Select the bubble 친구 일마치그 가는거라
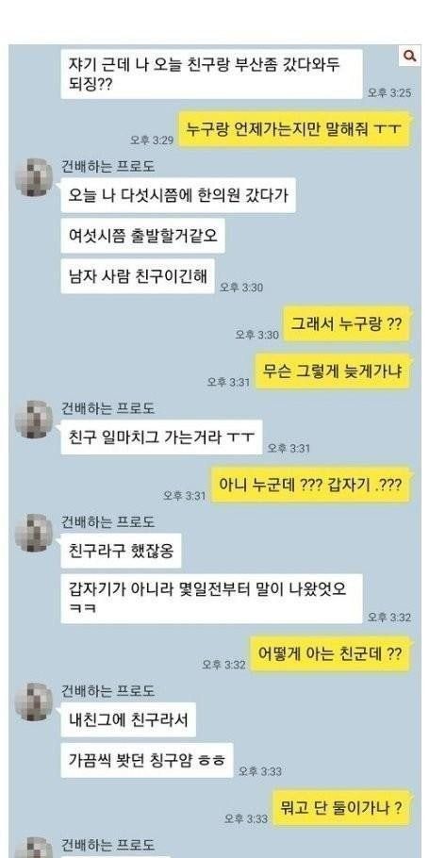Screen dimensions: 429x858 161,437
